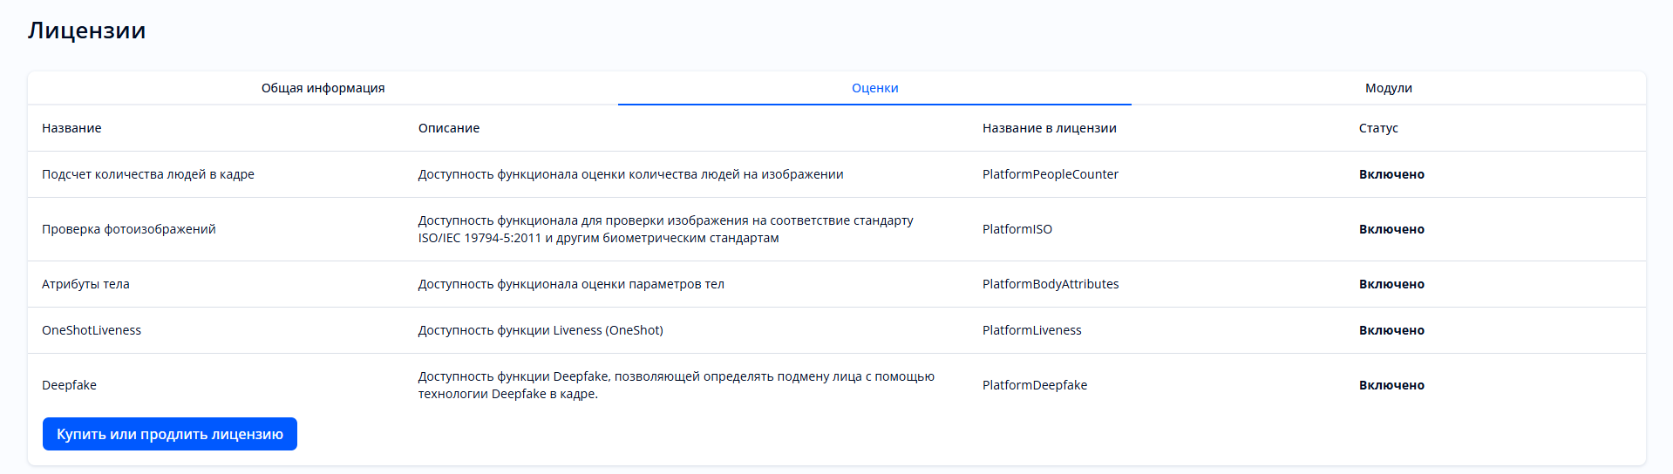This screenshot has width=1673, height=474.
Task: Select the Оценки tab
Action: pyautogui.click(x=874, y=88)
